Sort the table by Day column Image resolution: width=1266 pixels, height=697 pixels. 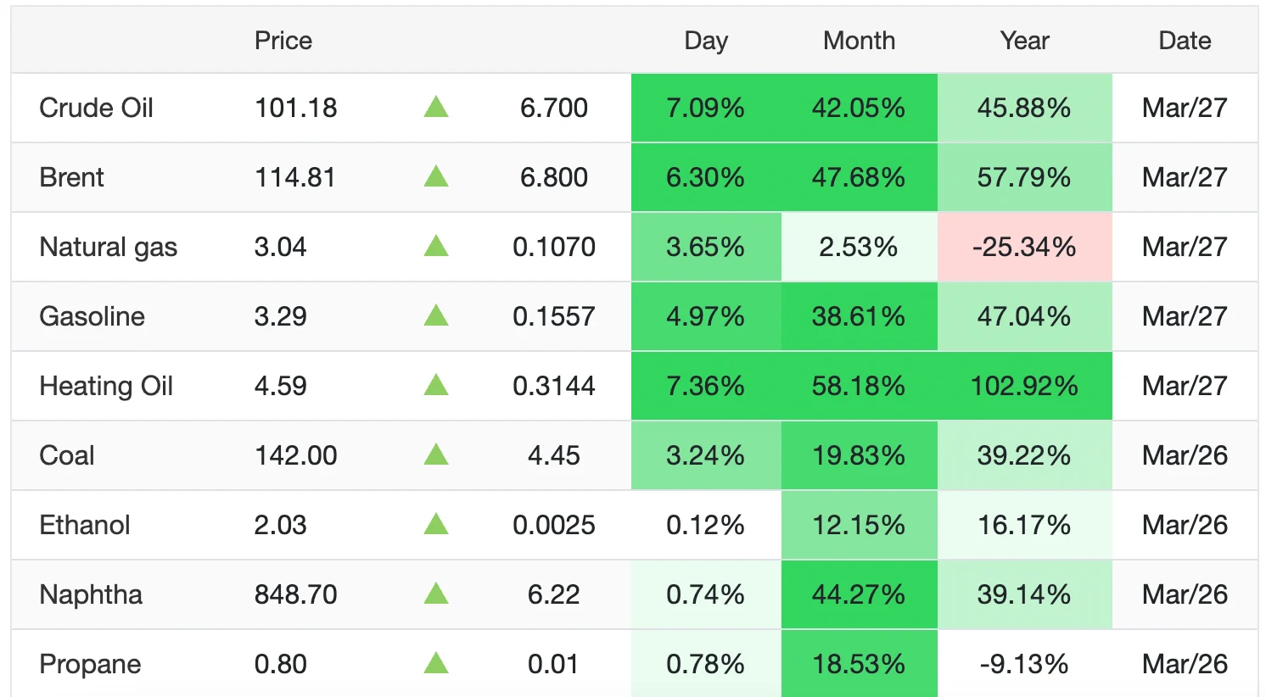click(705, 41)
